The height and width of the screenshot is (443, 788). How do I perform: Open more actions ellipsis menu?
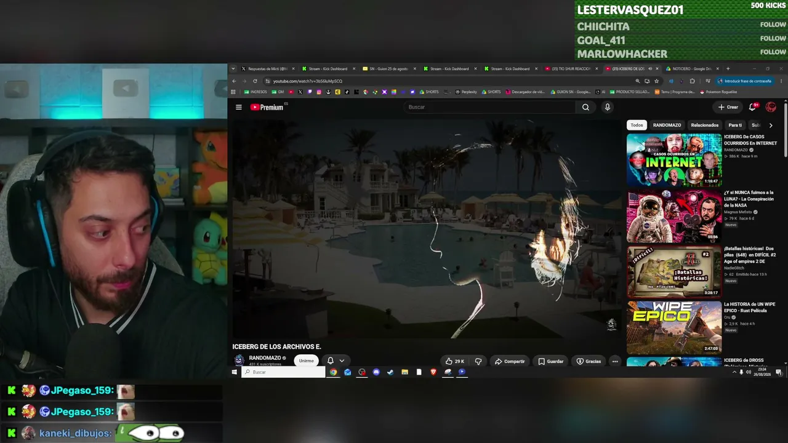[615, 361]
